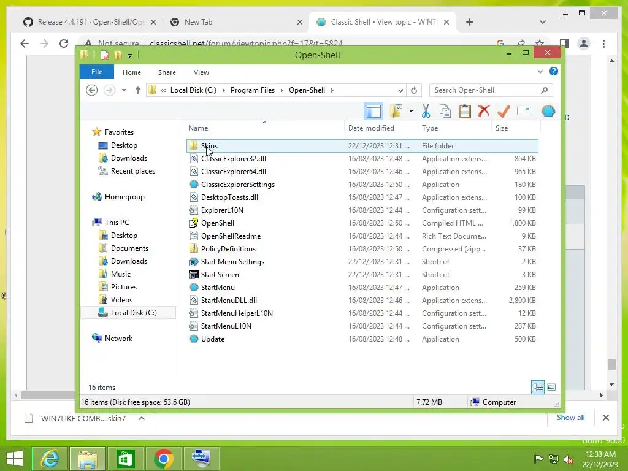Open Recent places in navigation pane
Viewport: 628px width, 471px height.
point(133,171)
